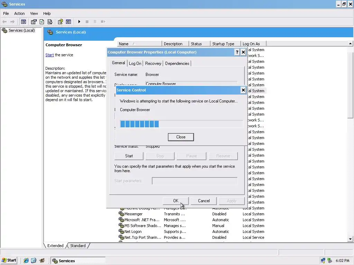Select the General tab in Properties
354x265 pixels.
[118, 63]
